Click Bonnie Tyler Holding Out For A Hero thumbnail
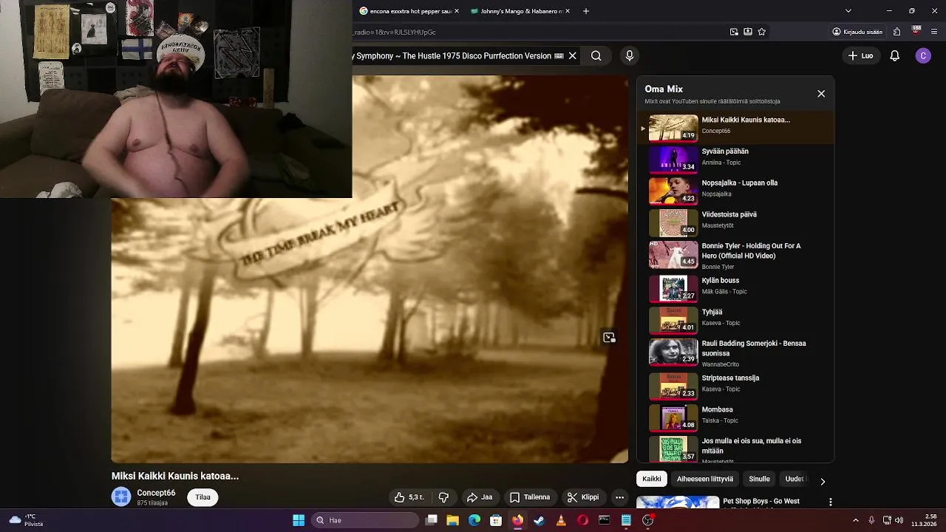 click(673, 254)
